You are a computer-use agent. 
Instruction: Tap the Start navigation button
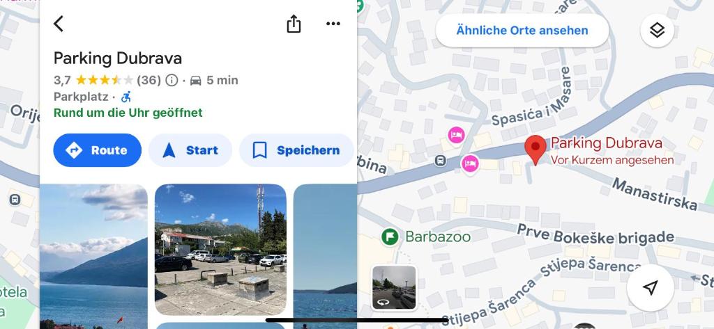(190, 150)
